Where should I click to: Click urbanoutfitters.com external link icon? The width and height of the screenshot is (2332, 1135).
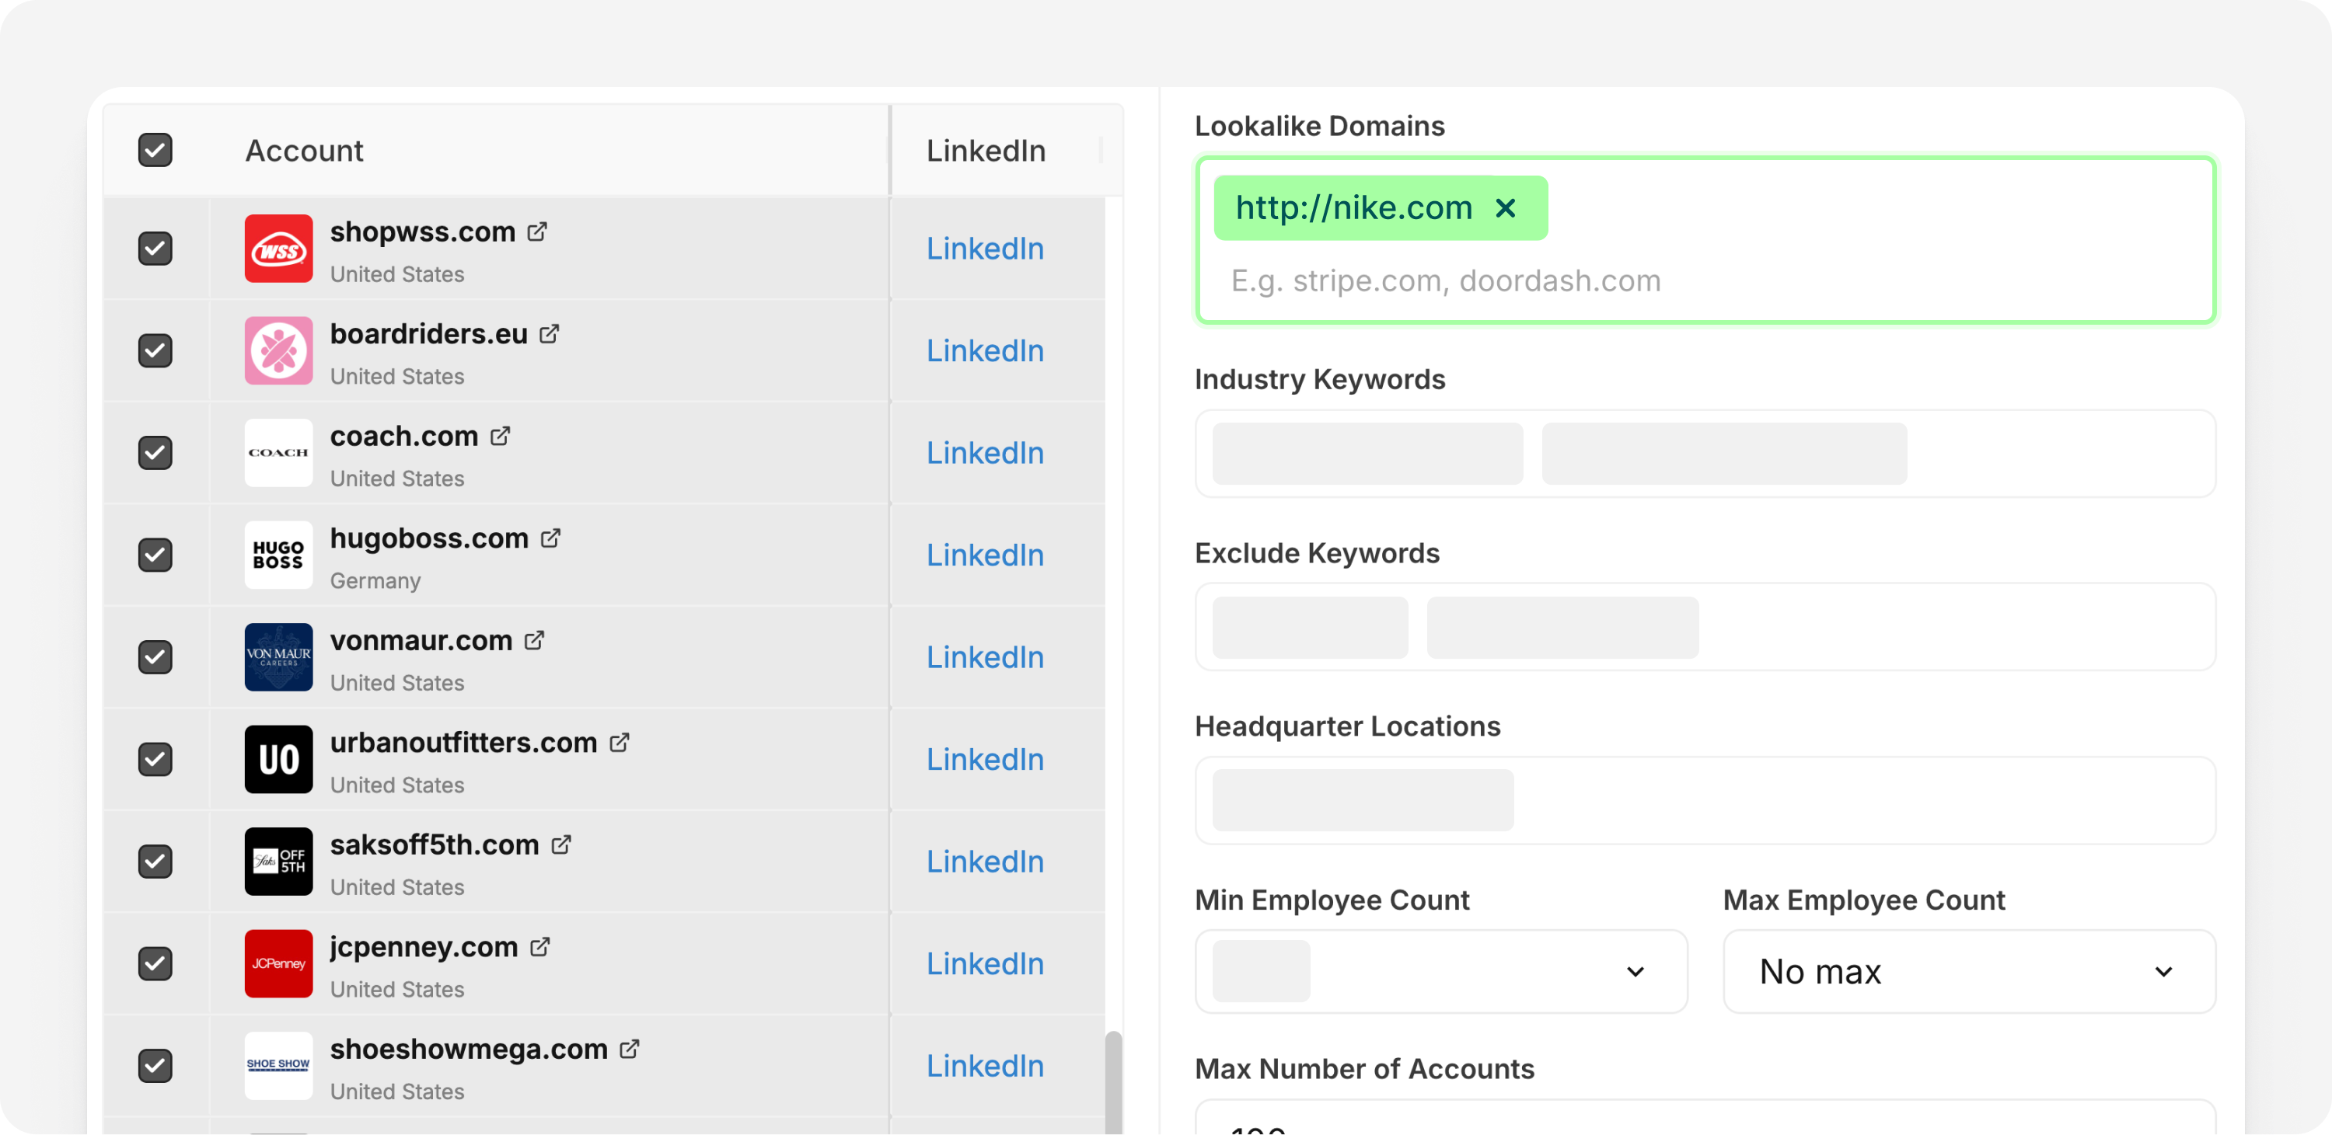coord(620,743)
